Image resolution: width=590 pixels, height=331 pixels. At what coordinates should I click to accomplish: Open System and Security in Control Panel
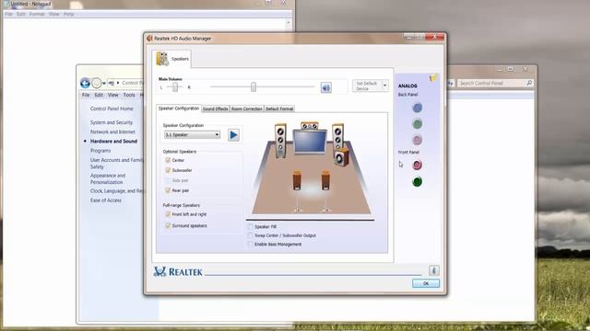[x=112, y=122]
